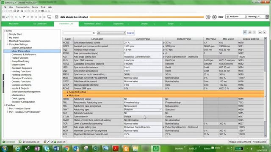The image size is (271, 152).
Task: Click the PC computer icon beside the connection dots
Action: [49, 17]
